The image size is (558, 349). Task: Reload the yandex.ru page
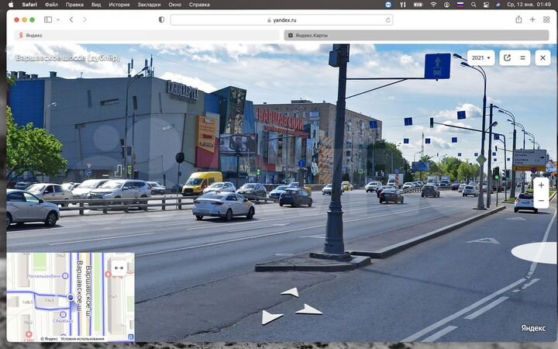[x=388, y=20]
